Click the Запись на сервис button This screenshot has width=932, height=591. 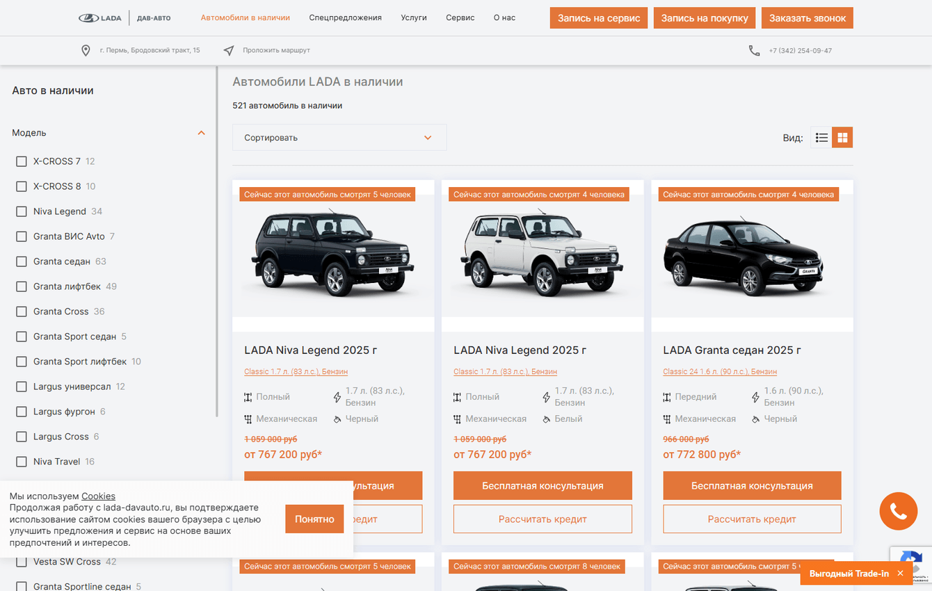[x=599, y=18]
